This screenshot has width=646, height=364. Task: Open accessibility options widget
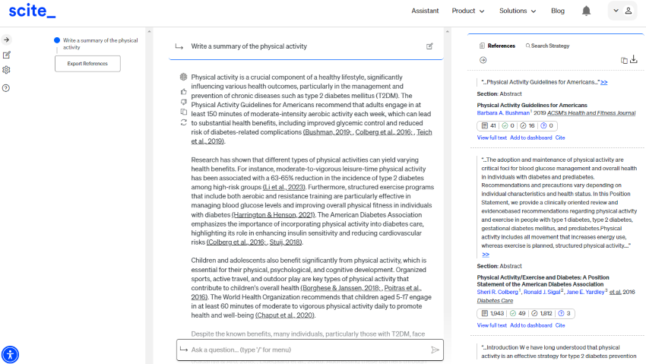tap(10, 354)
